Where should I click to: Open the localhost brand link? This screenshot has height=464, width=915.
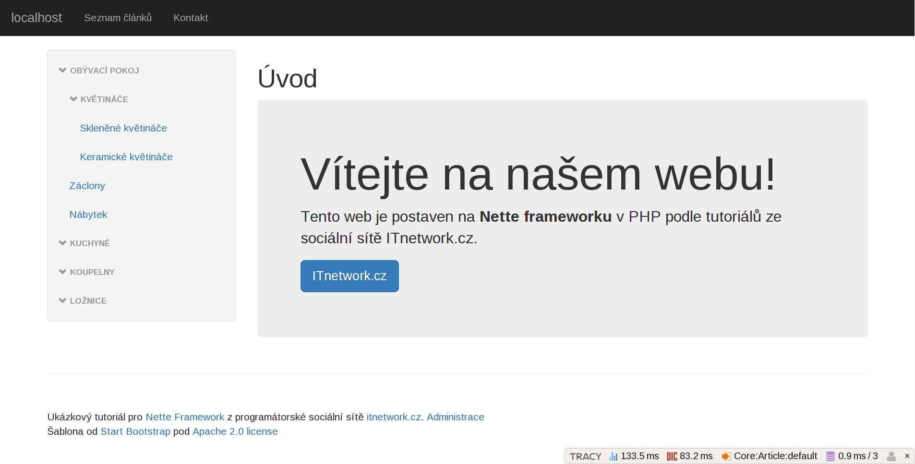coord(36,18)
